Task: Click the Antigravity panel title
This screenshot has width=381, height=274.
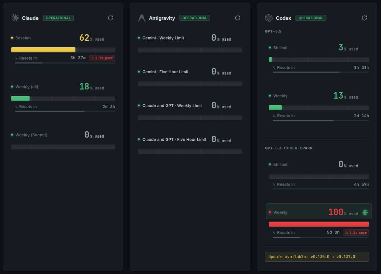Action: [162, 18]
